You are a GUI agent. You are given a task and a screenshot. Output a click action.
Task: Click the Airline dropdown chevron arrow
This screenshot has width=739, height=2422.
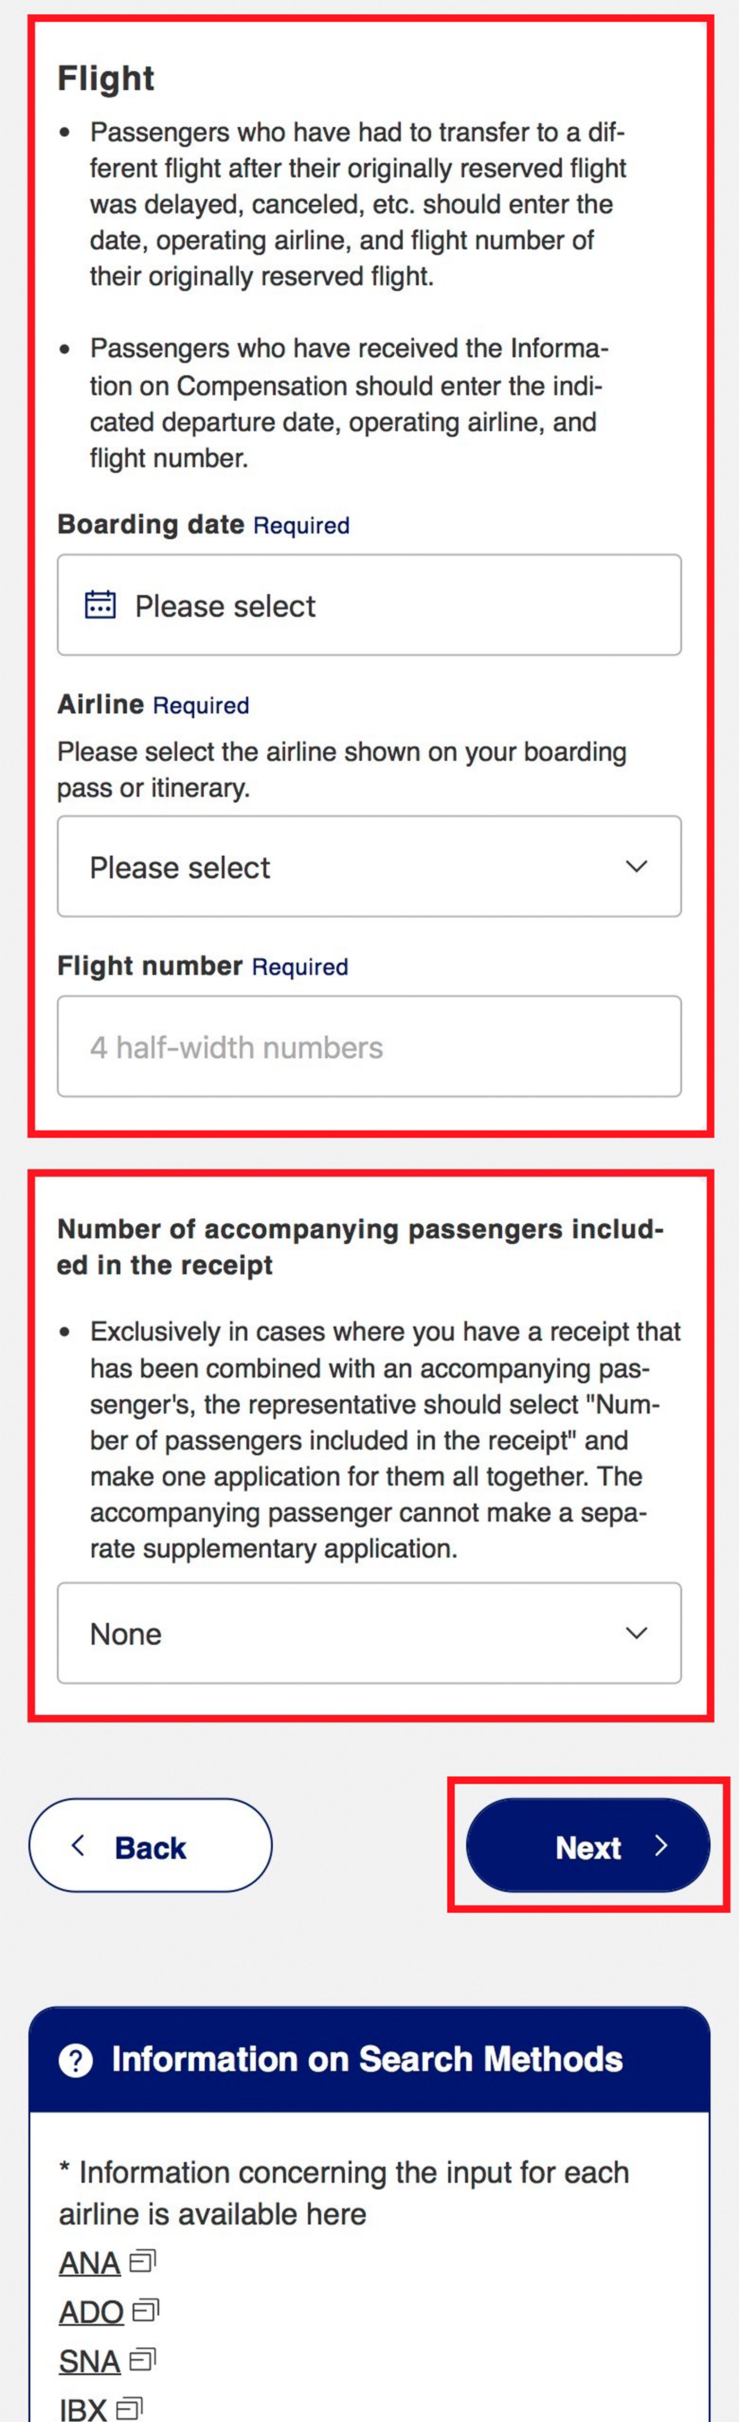[x=636, y=866]
